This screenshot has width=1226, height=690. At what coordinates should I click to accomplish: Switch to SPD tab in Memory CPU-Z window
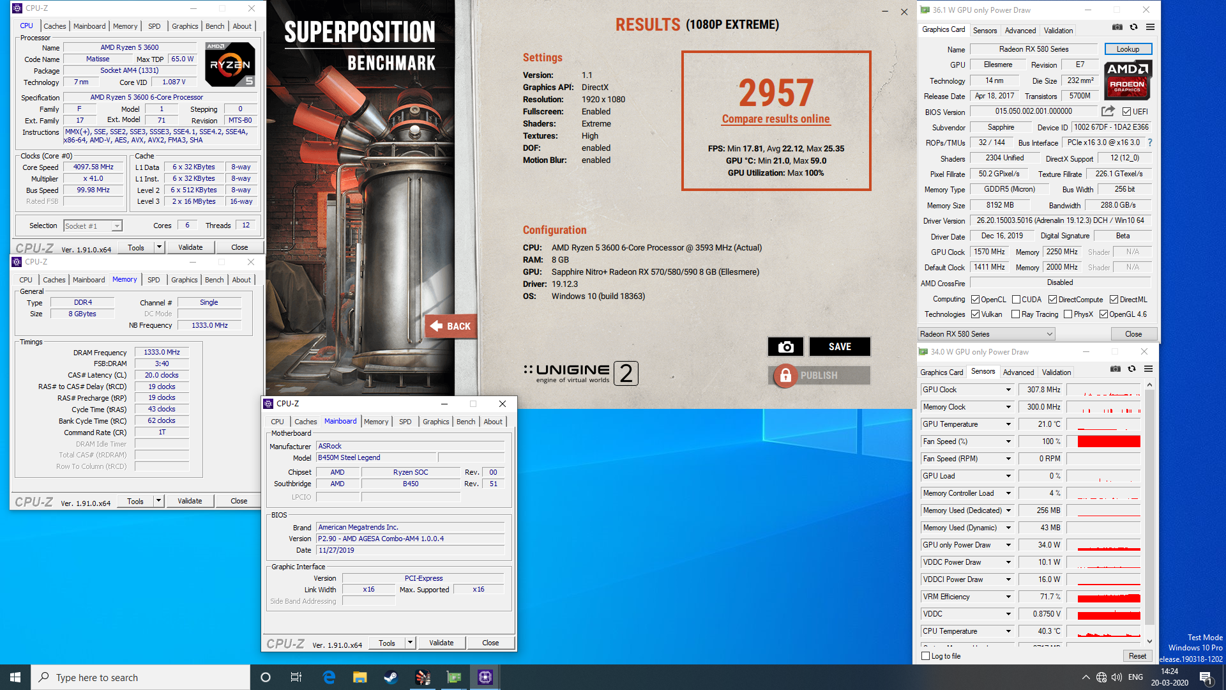(x=154, y=280)
